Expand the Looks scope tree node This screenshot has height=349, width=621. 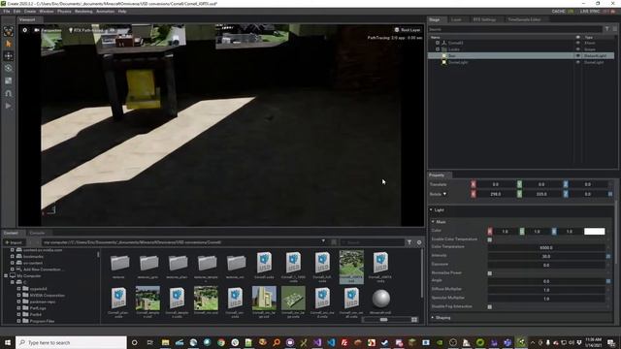438,49
